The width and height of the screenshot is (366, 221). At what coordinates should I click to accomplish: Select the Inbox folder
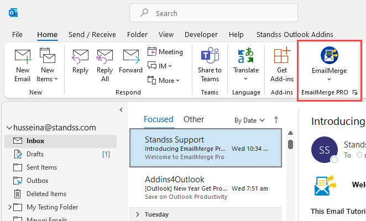[60, 141]
